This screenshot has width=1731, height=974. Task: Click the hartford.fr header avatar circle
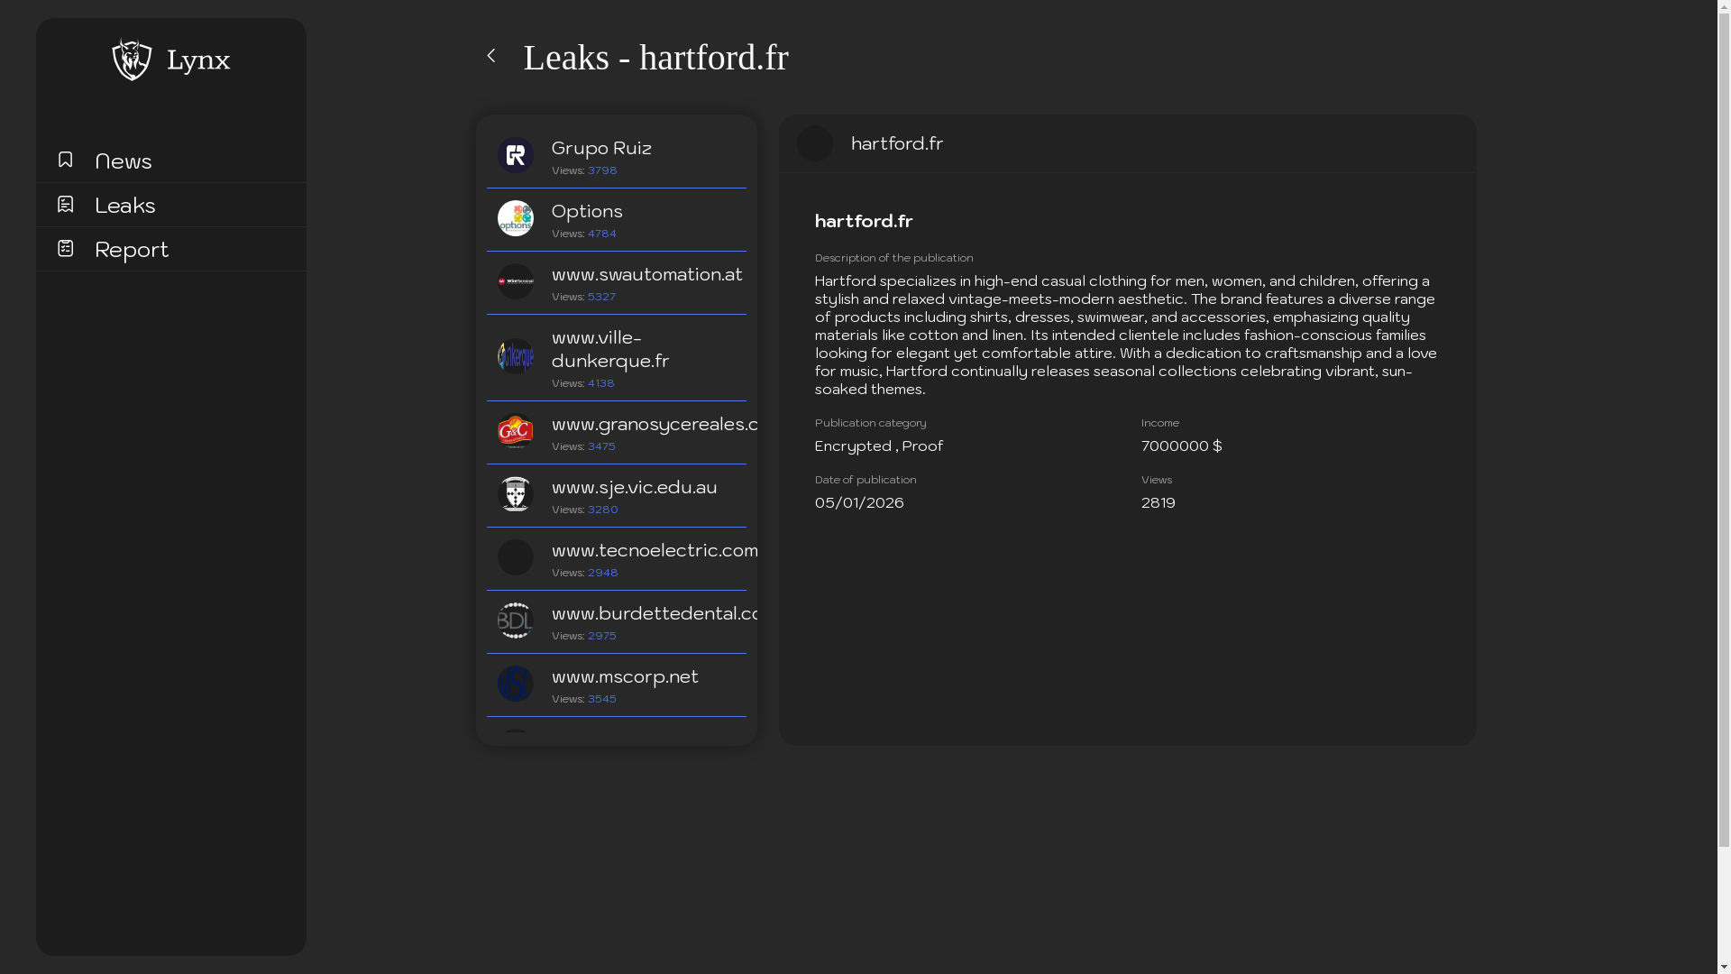tap(815, 143)
